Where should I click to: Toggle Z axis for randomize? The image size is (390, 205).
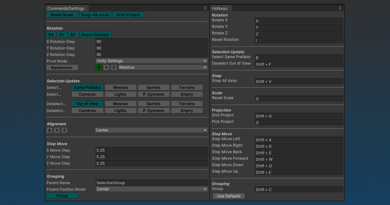pos(114,68)
